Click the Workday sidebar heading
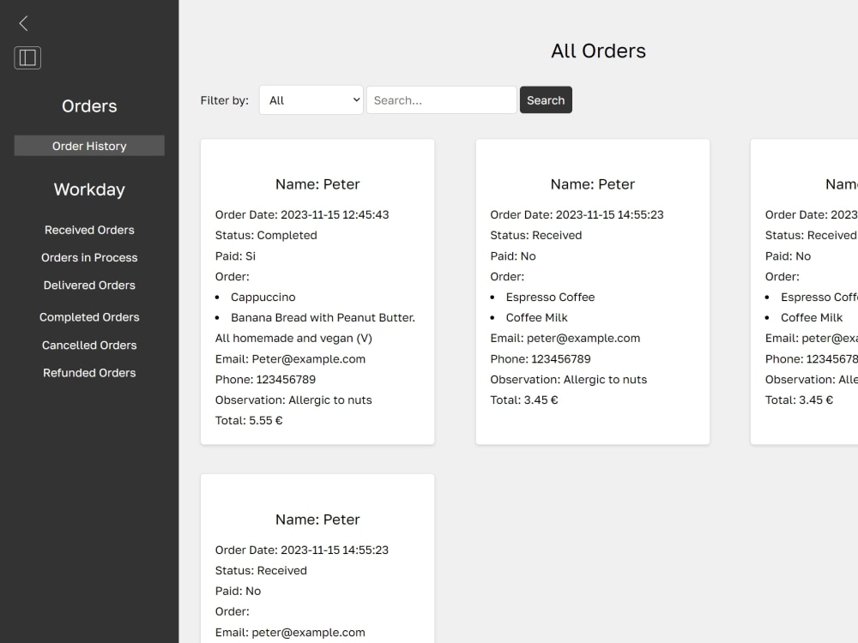This screenshot has width=858, height=643. tap(89, 189)
